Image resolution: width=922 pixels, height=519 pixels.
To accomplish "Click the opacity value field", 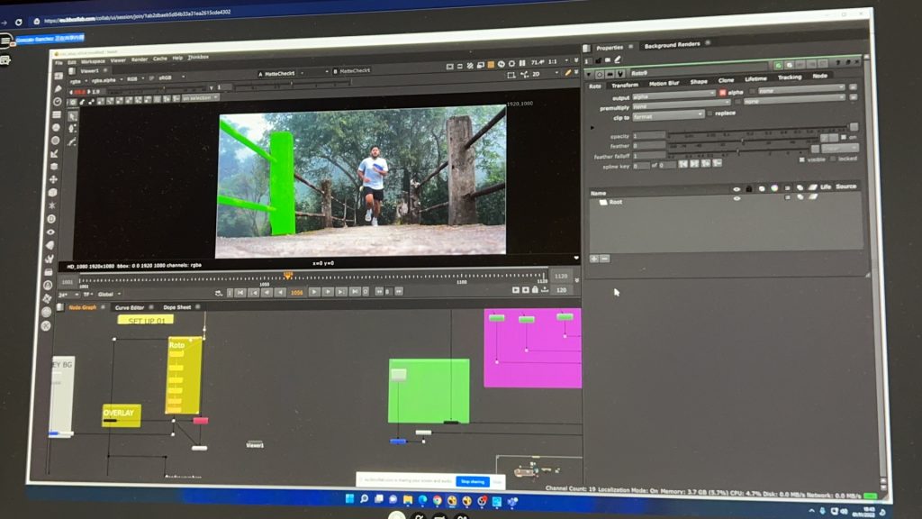I will (x=648, y=136).
